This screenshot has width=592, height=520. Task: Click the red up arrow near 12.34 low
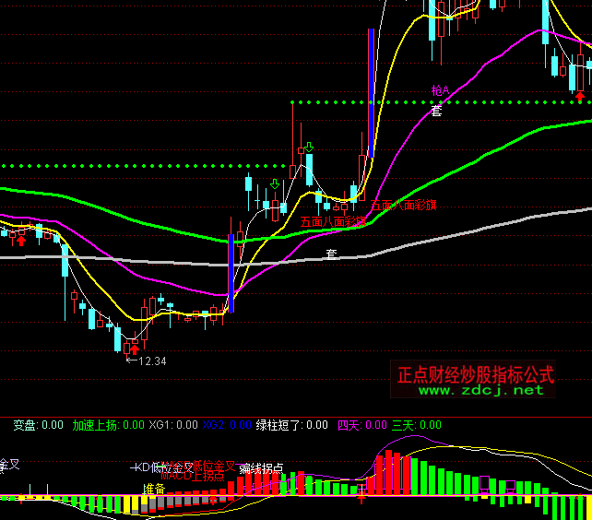pos(133,348)
